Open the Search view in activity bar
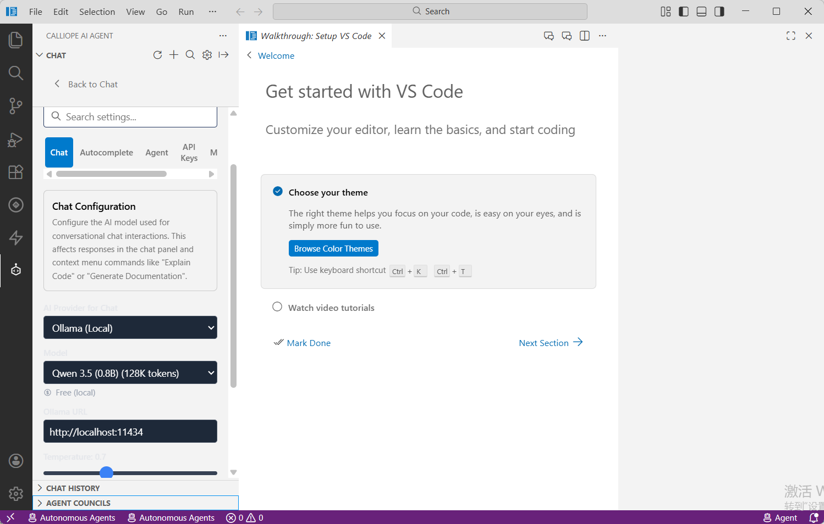This screenshot has height=524, width=824. [x=16, y=73]
